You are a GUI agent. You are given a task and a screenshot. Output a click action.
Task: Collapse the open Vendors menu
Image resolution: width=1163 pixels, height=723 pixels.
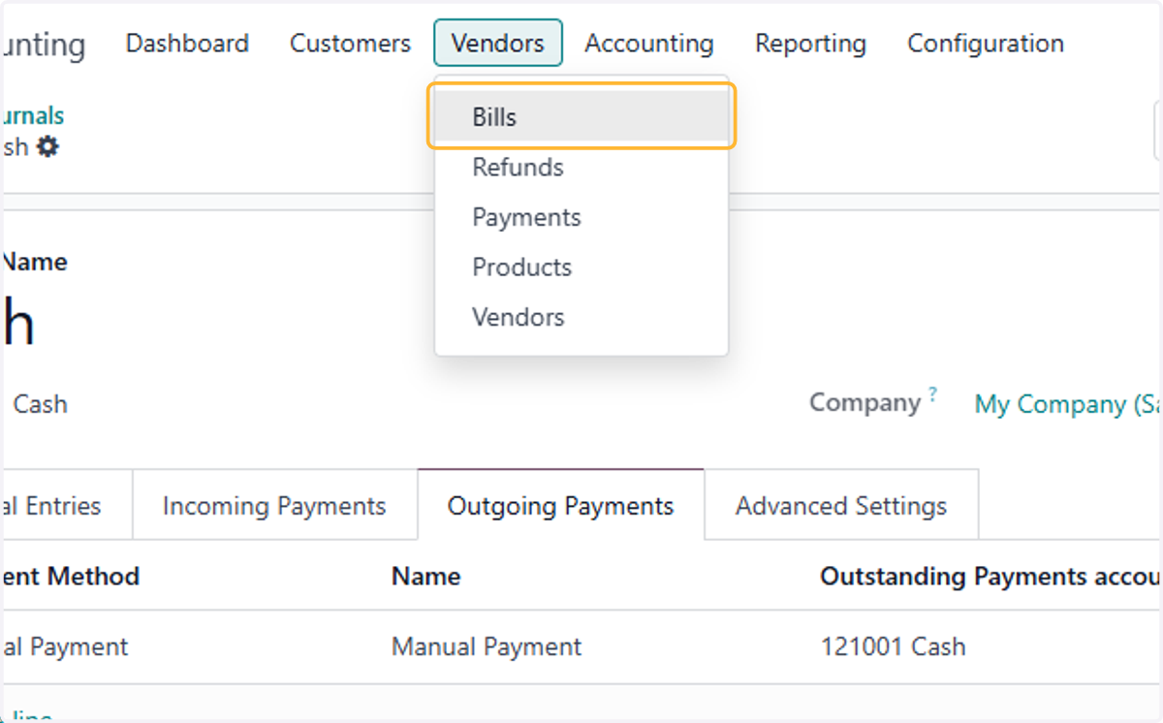(498, 44)
